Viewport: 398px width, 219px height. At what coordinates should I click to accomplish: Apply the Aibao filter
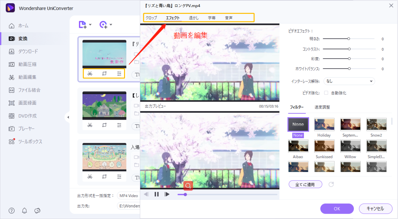(298, 146)
